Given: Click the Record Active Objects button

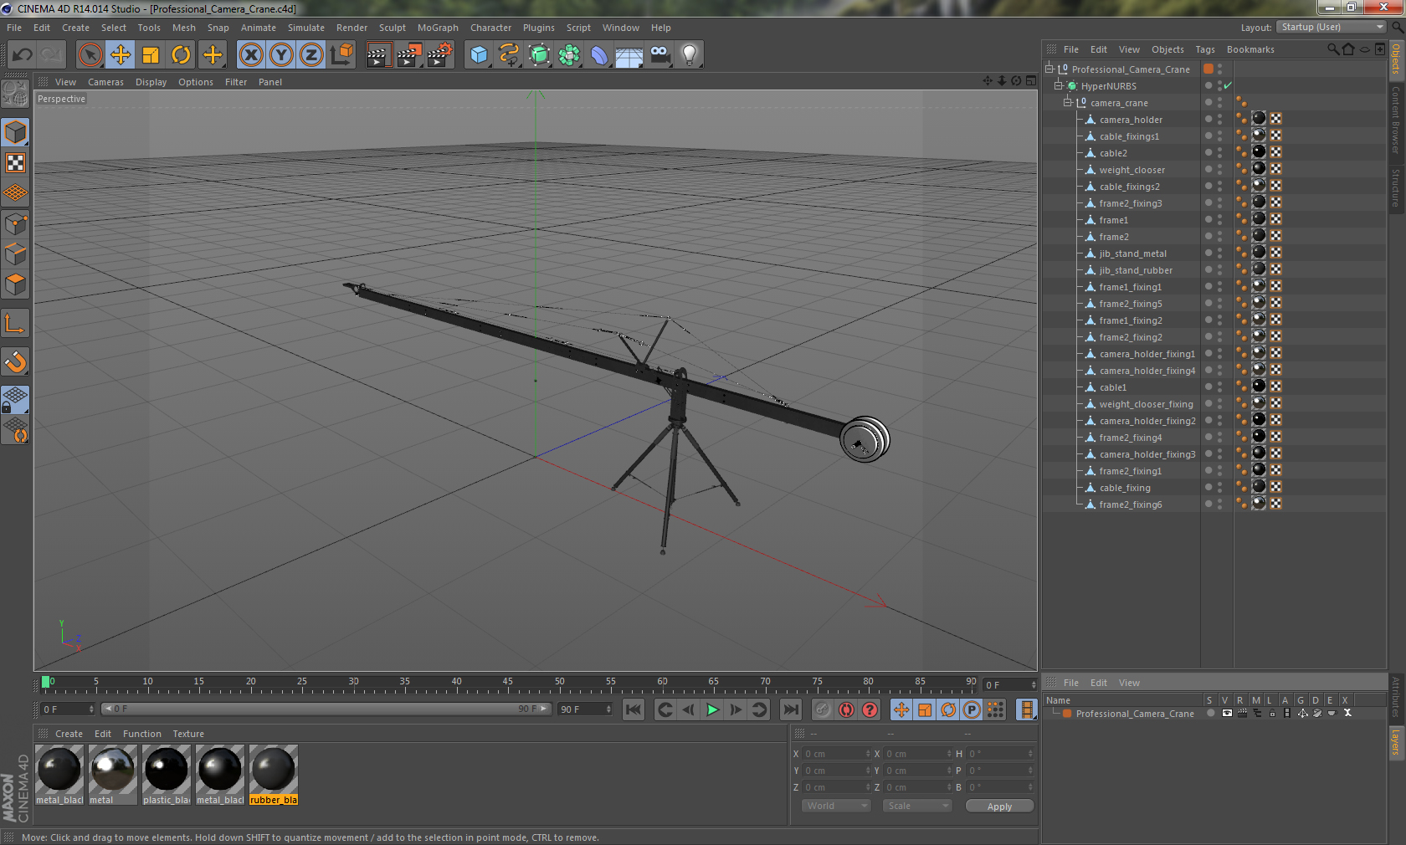Looking at the screenshot, I should coord(823,709).
